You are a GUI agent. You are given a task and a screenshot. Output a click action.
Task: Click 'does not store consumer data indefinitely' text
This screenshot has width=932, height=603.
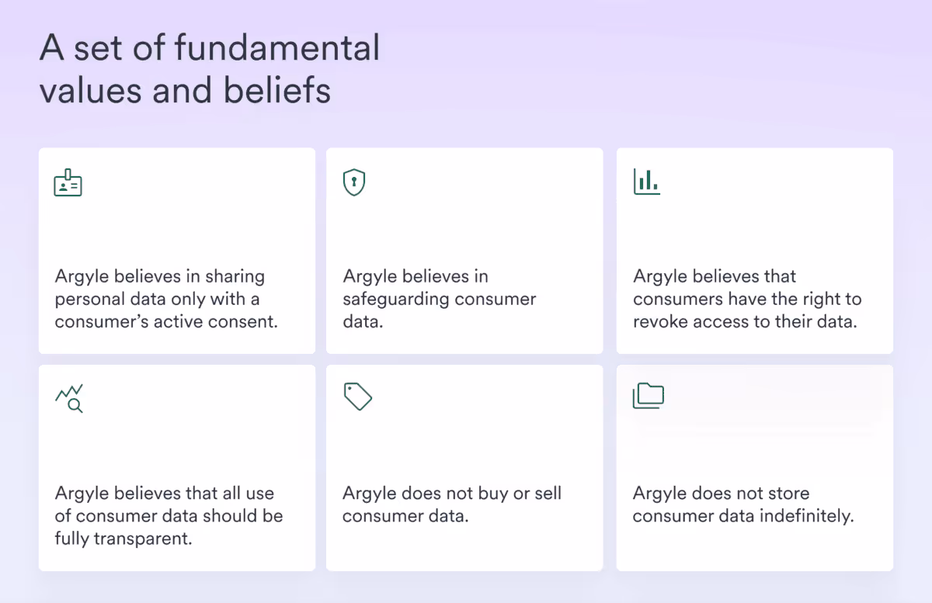pos(743,504)
